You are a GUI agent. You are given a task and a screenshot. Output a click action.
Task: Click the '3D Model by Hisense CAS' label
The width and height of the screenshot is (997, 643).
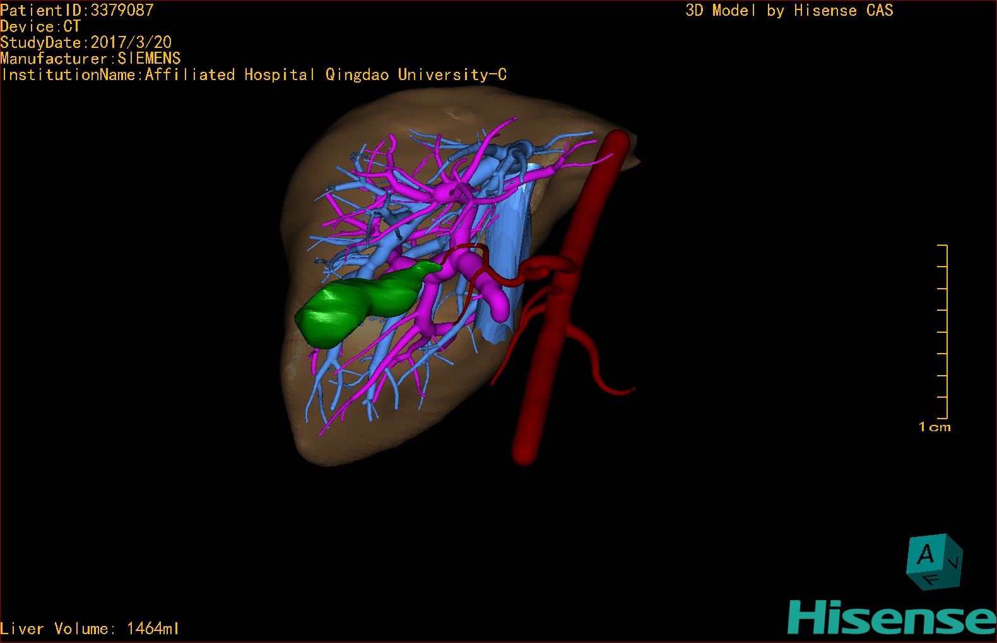coord(789,11)
